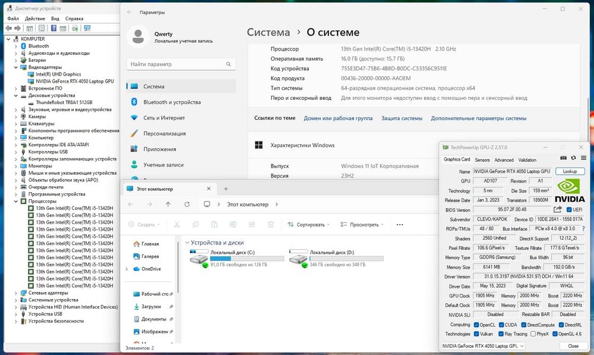The width and height of the screenshot is (594, 355).
Task: Collapse the Устройства и диски group
Action: tap(187, 243)
